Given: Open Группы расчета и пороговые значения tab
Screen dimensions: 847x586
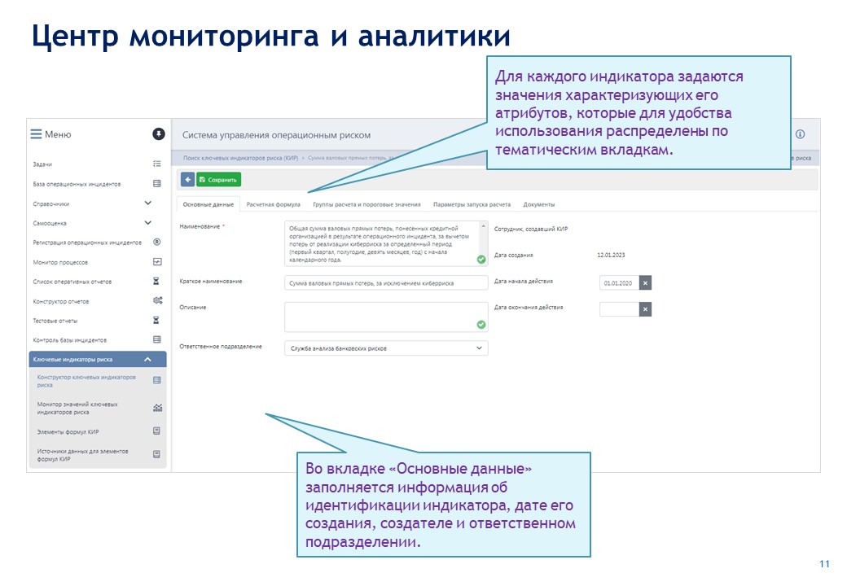Looking at the screenshot, I should 366,204.
